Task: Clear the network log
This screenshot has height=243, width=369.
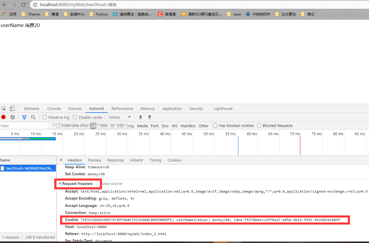Action: pos(12,117)
